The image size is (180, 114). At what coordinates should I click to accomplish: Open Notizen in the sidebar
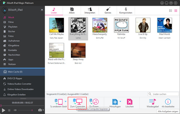tap(12, 64)
